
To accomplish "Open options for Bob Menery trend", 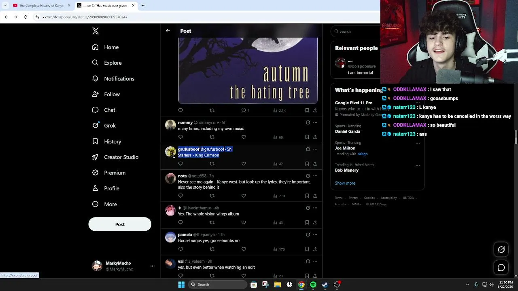I will (418, 165).
